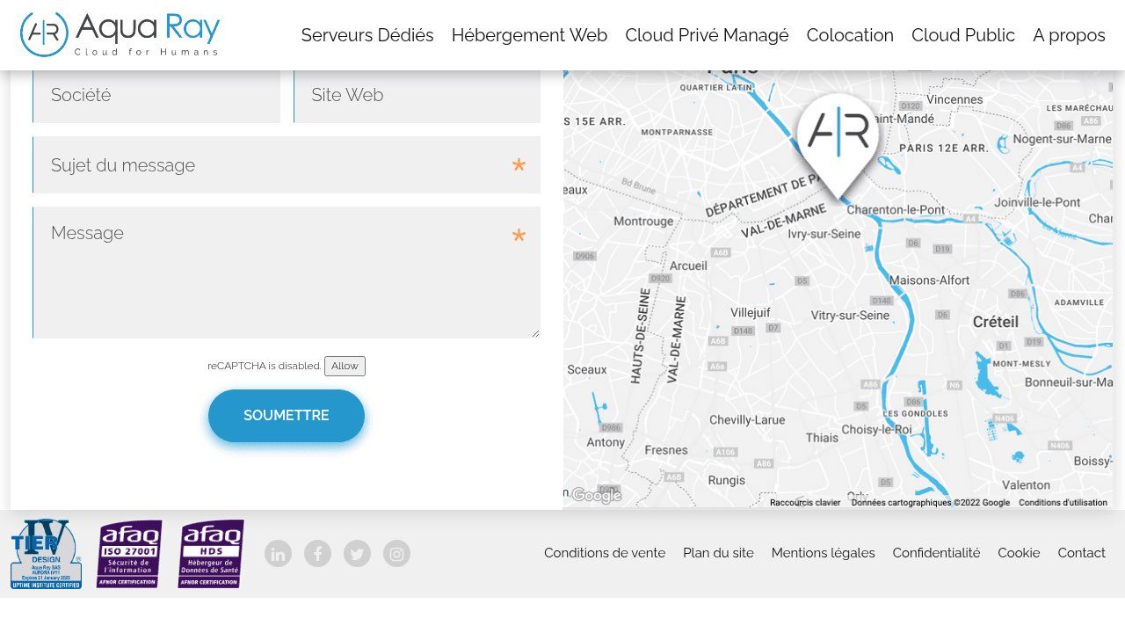Click Valenton label on the map
The image size is (1125, 633).
click(x=1026, y=485)
